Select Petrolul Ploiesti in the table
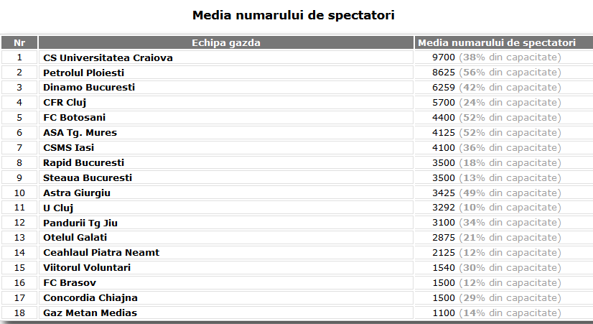 (83, 73)
